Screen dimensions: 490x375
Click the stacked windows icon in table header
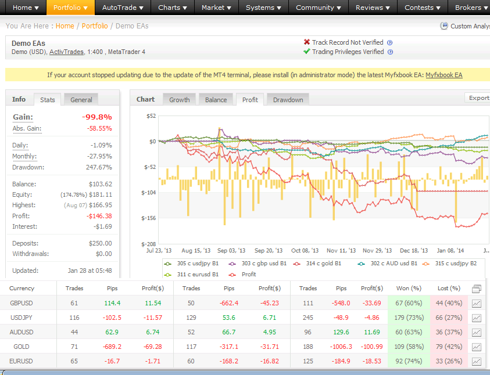477,289
